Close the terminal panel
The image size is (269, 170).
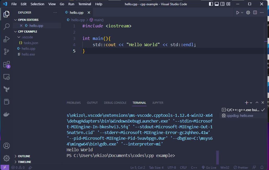coord(263,102)
